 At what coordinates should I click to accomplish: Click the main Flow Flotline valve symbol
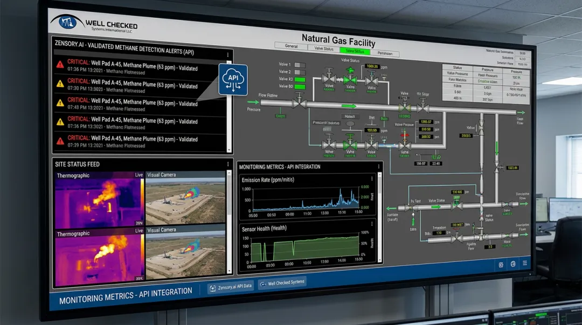(x=299, y=101)
